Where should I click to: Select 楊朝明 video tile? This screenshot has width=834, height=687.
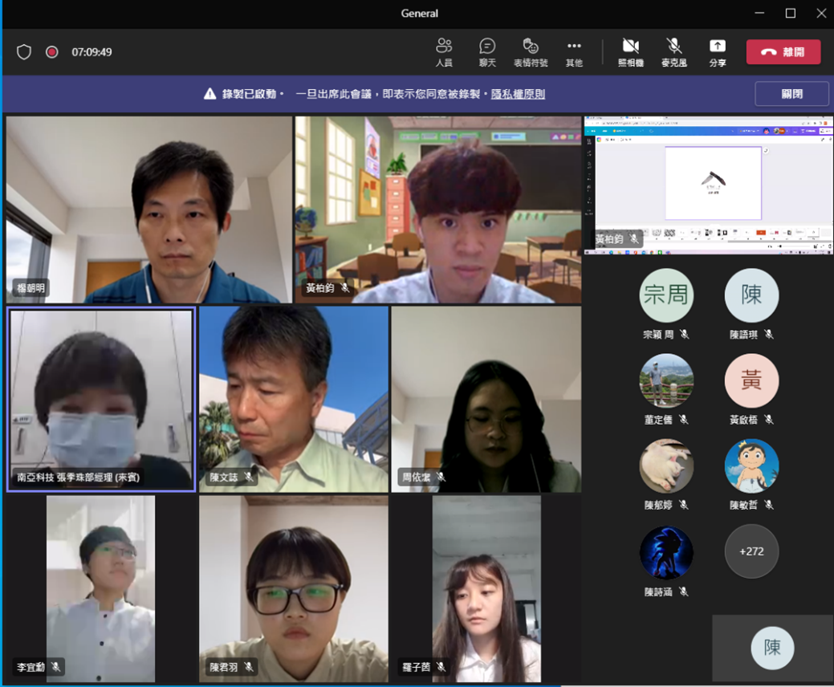(149, 209)
